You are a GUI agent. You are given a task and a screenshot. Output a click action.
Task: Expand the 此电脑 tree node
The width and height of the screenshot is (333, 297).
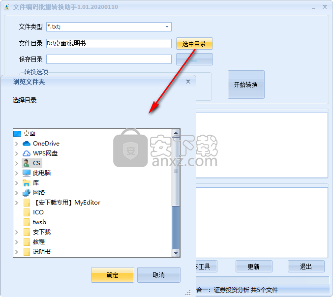[17, 173]
